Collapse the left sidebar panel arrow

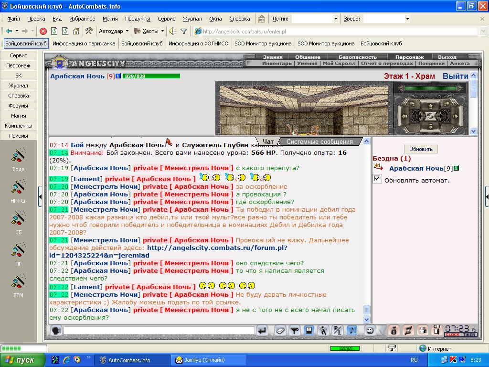[40, 196]
